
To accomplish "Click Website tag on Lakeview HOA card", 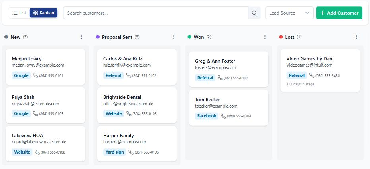I will click(x=22, y=152).
